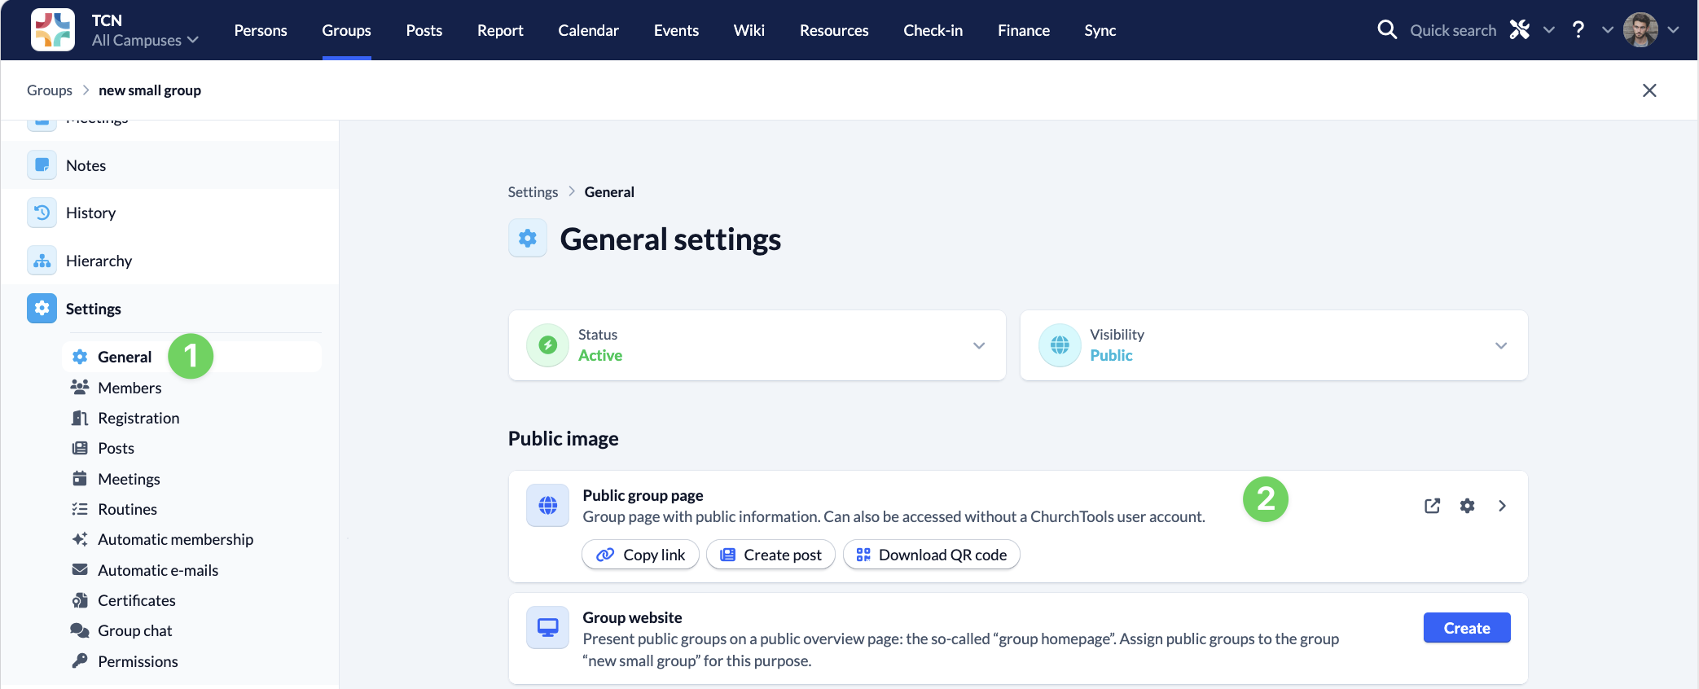Open Hierarchy in the sidebar

click(x=99, y=261)
